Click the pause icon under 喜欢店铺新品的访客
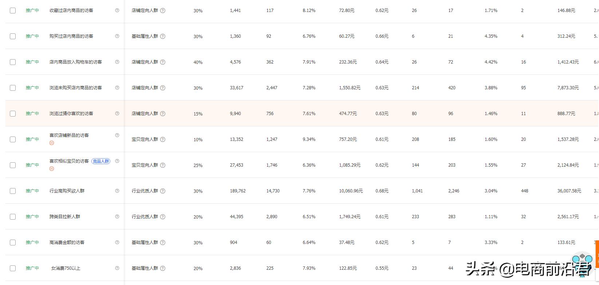Screen dimensions: 599x285 [52, 143]
